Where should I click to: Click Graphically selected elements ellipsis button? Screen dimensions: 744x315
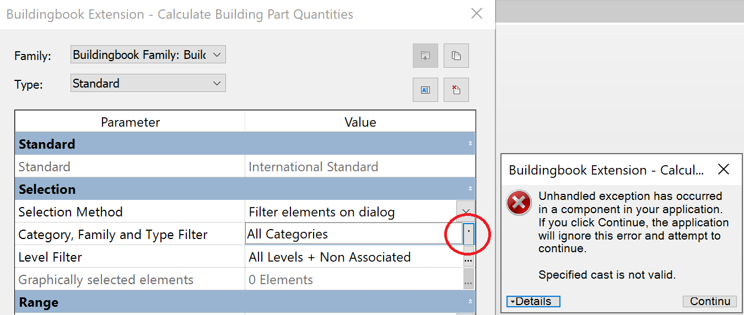pyautogui.click(x=468, y=280)
